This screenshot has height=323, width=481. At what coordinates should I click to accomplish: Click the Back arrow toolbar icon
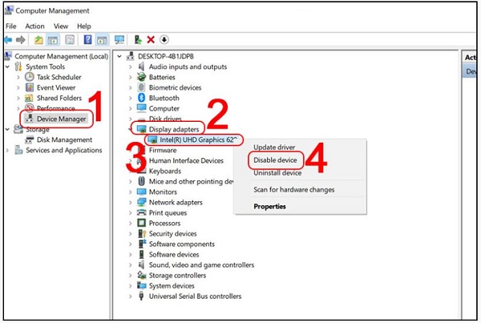[x=8, y=40]
